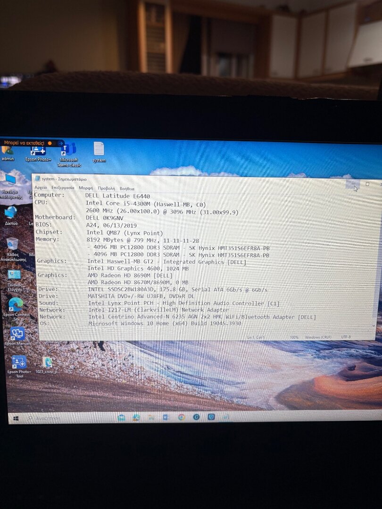The width and height of the screenshot is (382, 509).
Task: Open the Epson Manuals desktop shortcut
Action: (17, 336)
